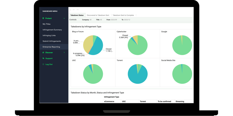The width and height of the screenshot is (233, 116).
Task: Click the 'Google' chart title
Action: point(164,32)
